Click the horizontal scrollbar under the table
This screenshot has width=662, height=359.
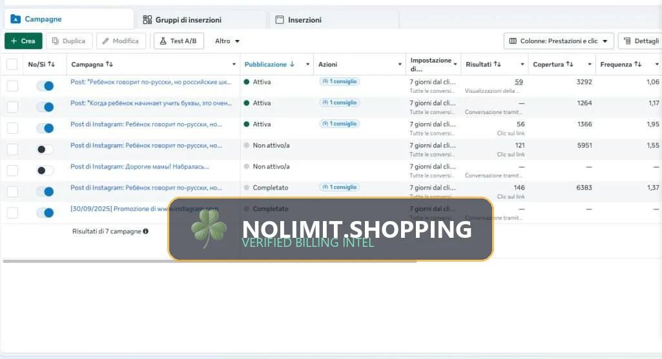coord(209,261)
